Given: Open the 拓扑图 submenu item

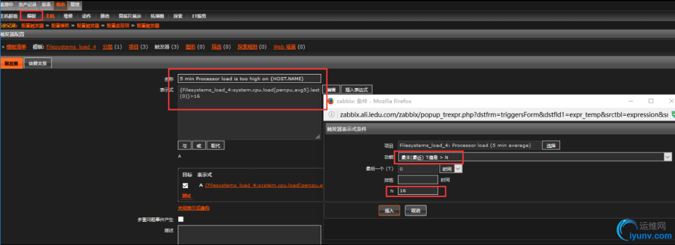Looking at the screenshot, I should pos(157,16).
